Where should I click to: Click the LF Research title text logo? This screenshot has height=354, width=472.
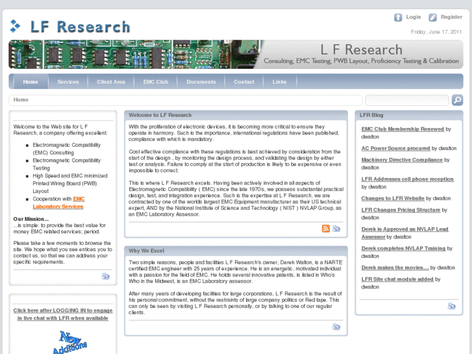80,27
